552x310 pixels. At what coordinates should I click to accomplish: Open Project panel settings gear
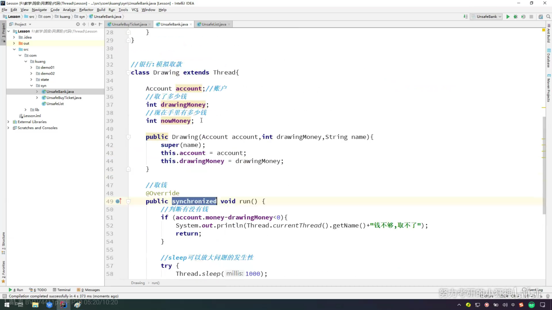pyautogui.click(x=93, y=24)
